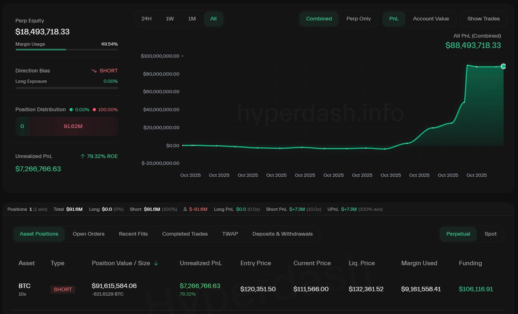Click the red SHORT badge on BTC row
518x314 pixels.
[x=63, y=289]
